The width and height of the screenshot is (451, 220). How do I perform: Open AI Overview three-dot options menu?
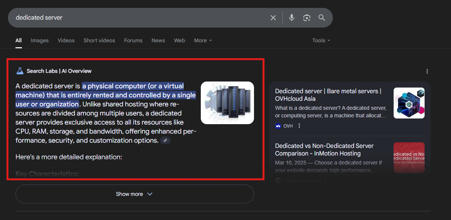tap(427, 71)
